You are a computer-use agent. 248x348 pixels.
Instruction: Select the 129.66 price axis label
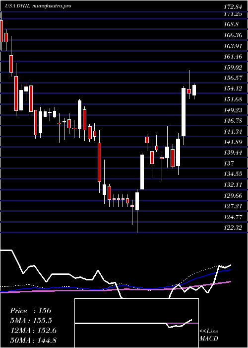233,196
